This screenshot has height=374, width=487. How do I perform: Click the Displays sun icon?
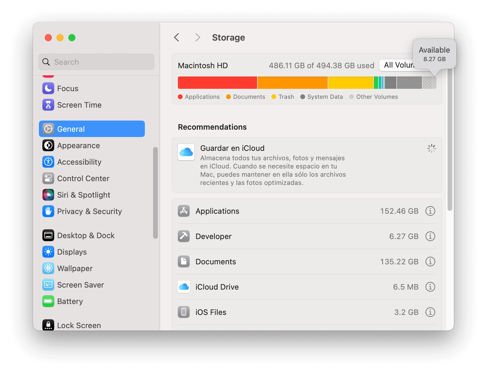48,252
